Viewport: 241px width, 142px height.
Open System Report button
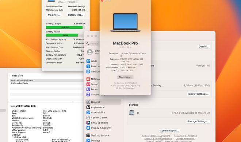pyautogui.click(x=169, y=130)
